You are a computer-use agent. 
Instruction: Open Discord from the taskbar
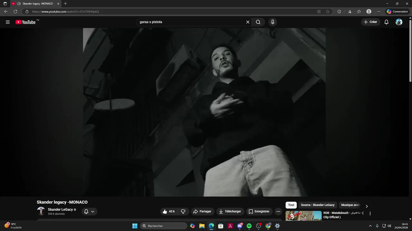(240, 226)
